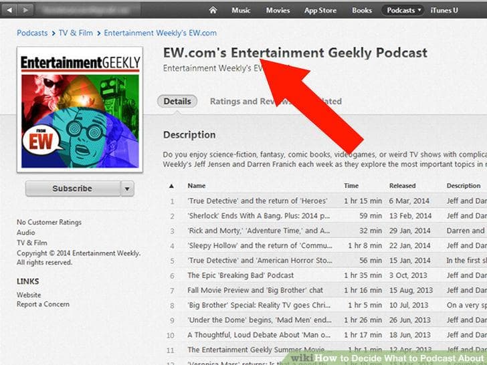Screen dimensions: 487x365
Task: Expand the Podcasts tab dropdown
Action: [x=419, y=10]
